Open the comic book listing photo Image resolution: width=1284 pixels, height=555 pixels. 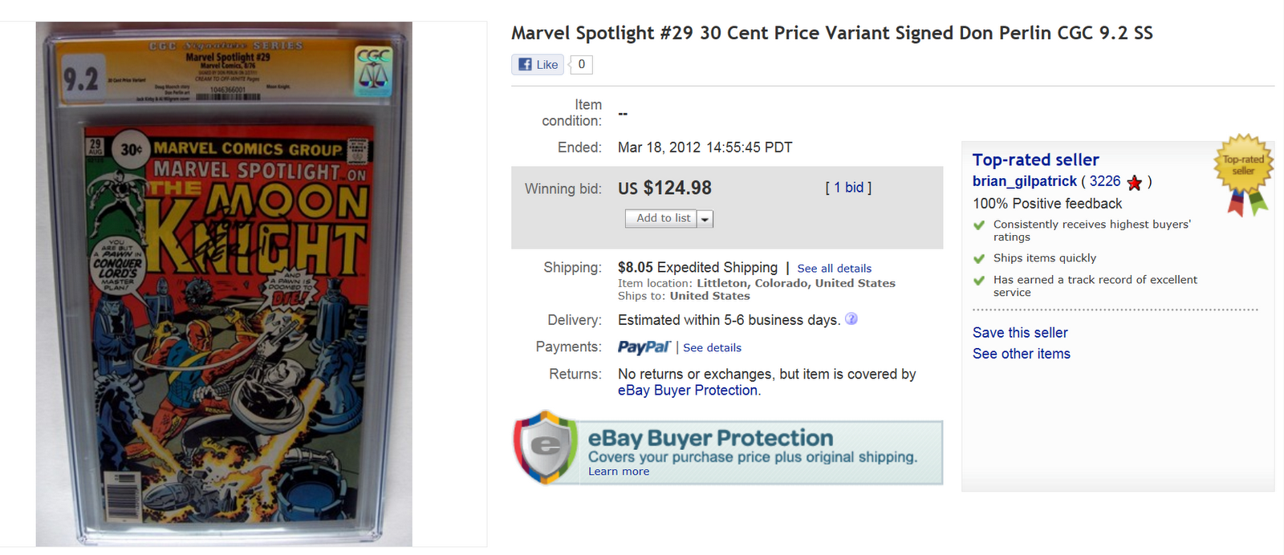224,285
